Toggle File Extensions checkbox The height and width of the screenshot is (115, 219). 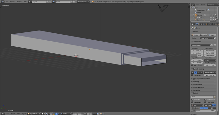pyautogui.click(x=205, y=100)
